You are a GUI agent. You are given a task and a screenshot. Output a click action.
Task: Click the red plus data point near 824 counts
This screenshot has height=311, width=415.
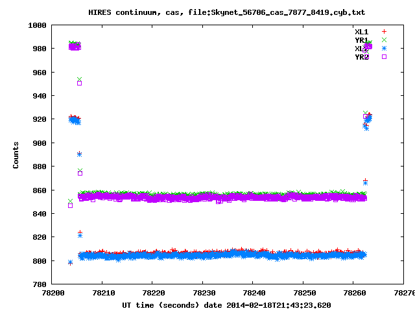(x=80, y=232)
